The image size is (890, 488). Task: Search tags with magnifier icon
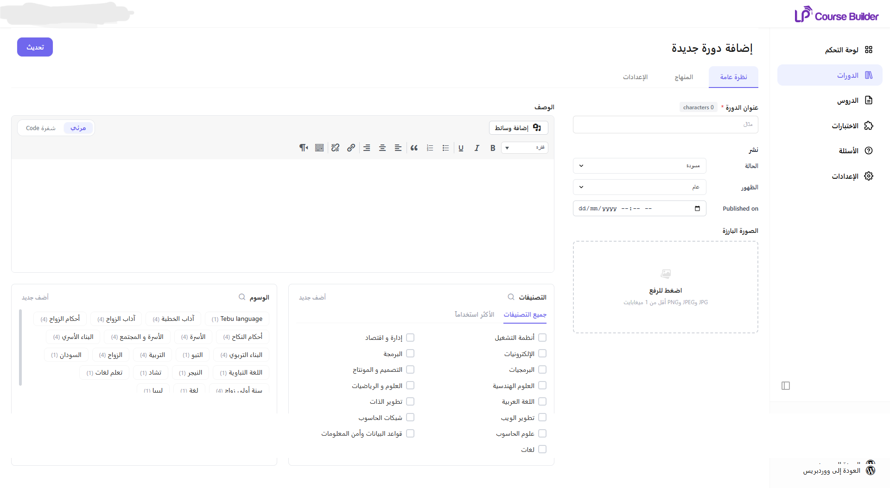(242, 297)
